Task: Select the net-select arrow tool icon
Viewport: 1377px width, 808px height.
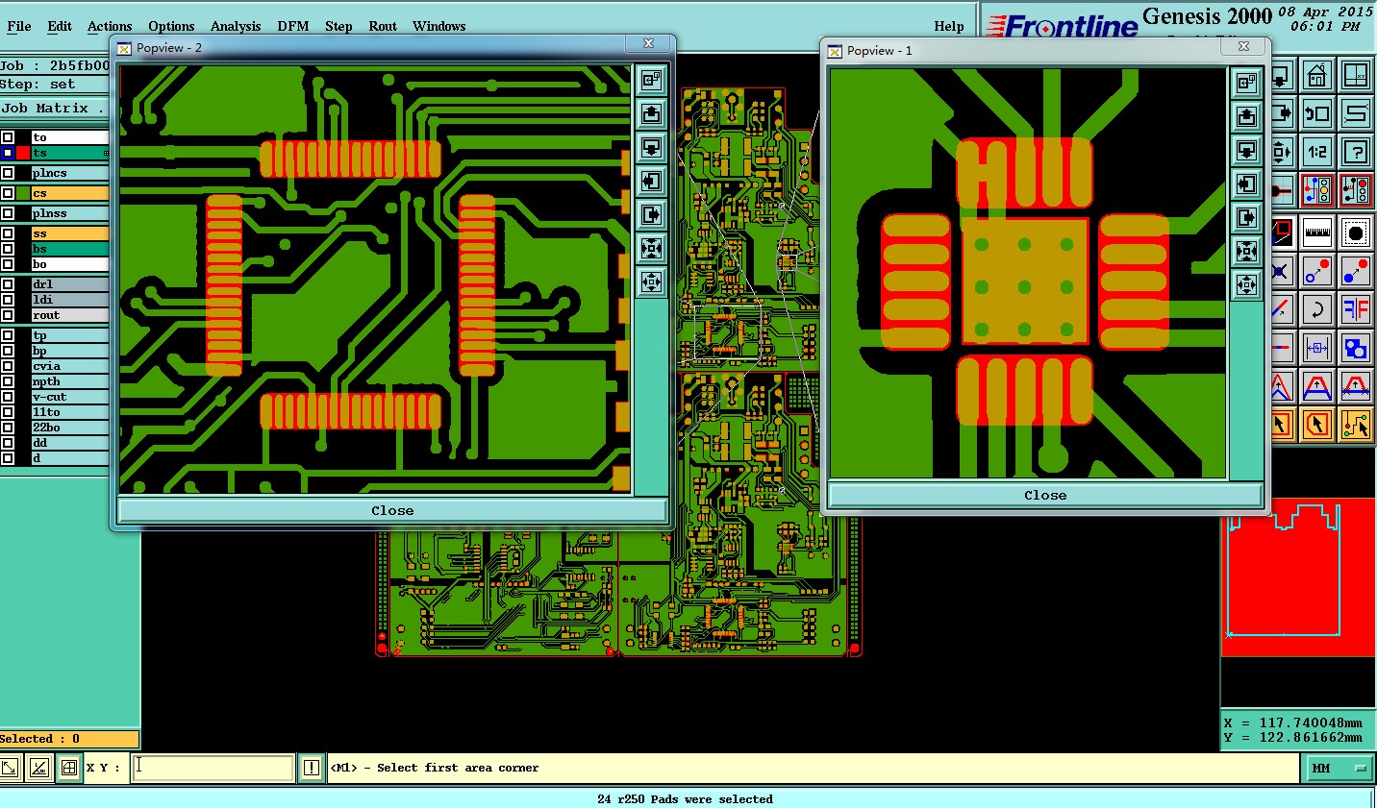Action: (x=1355, y=424)
